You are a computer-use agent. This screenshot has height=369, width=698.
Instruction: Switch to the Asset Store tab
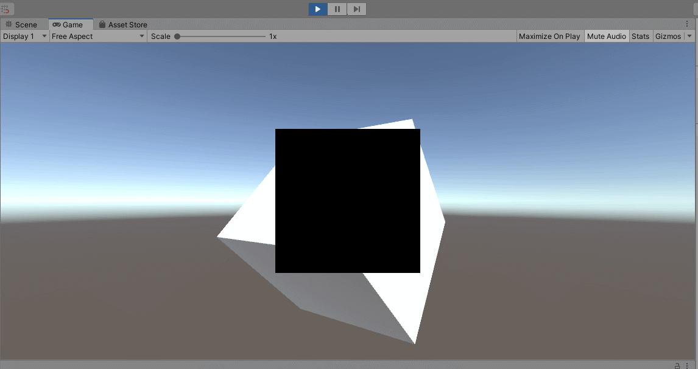click(126, 24)
